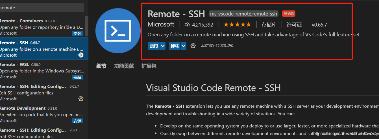The image size is (379, 139).
Task: Switch to the 扩展包 tab
Action: 149,66
